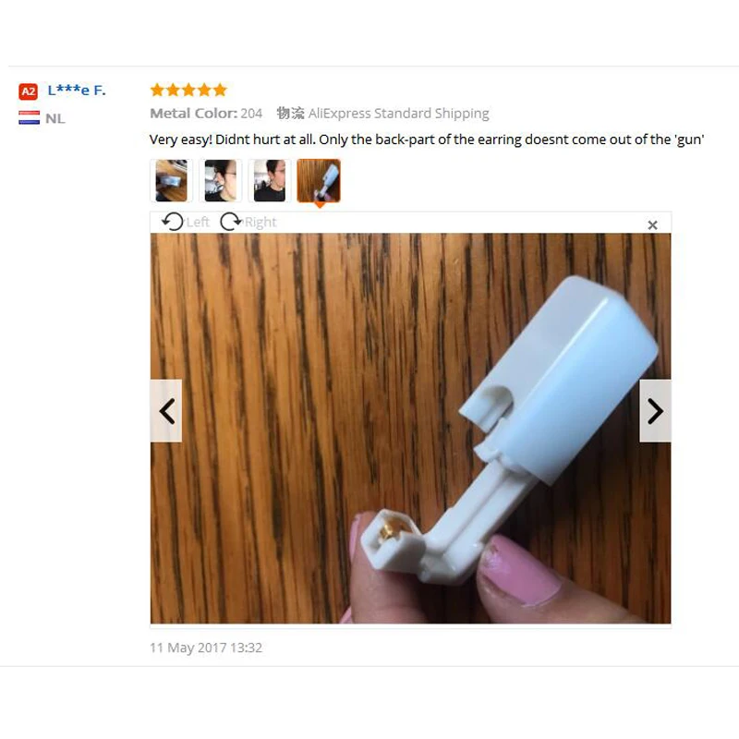Click the A2 buyer level badge
Image resolution: width=739 pixels, height=739 pixels.
[29, 91]
